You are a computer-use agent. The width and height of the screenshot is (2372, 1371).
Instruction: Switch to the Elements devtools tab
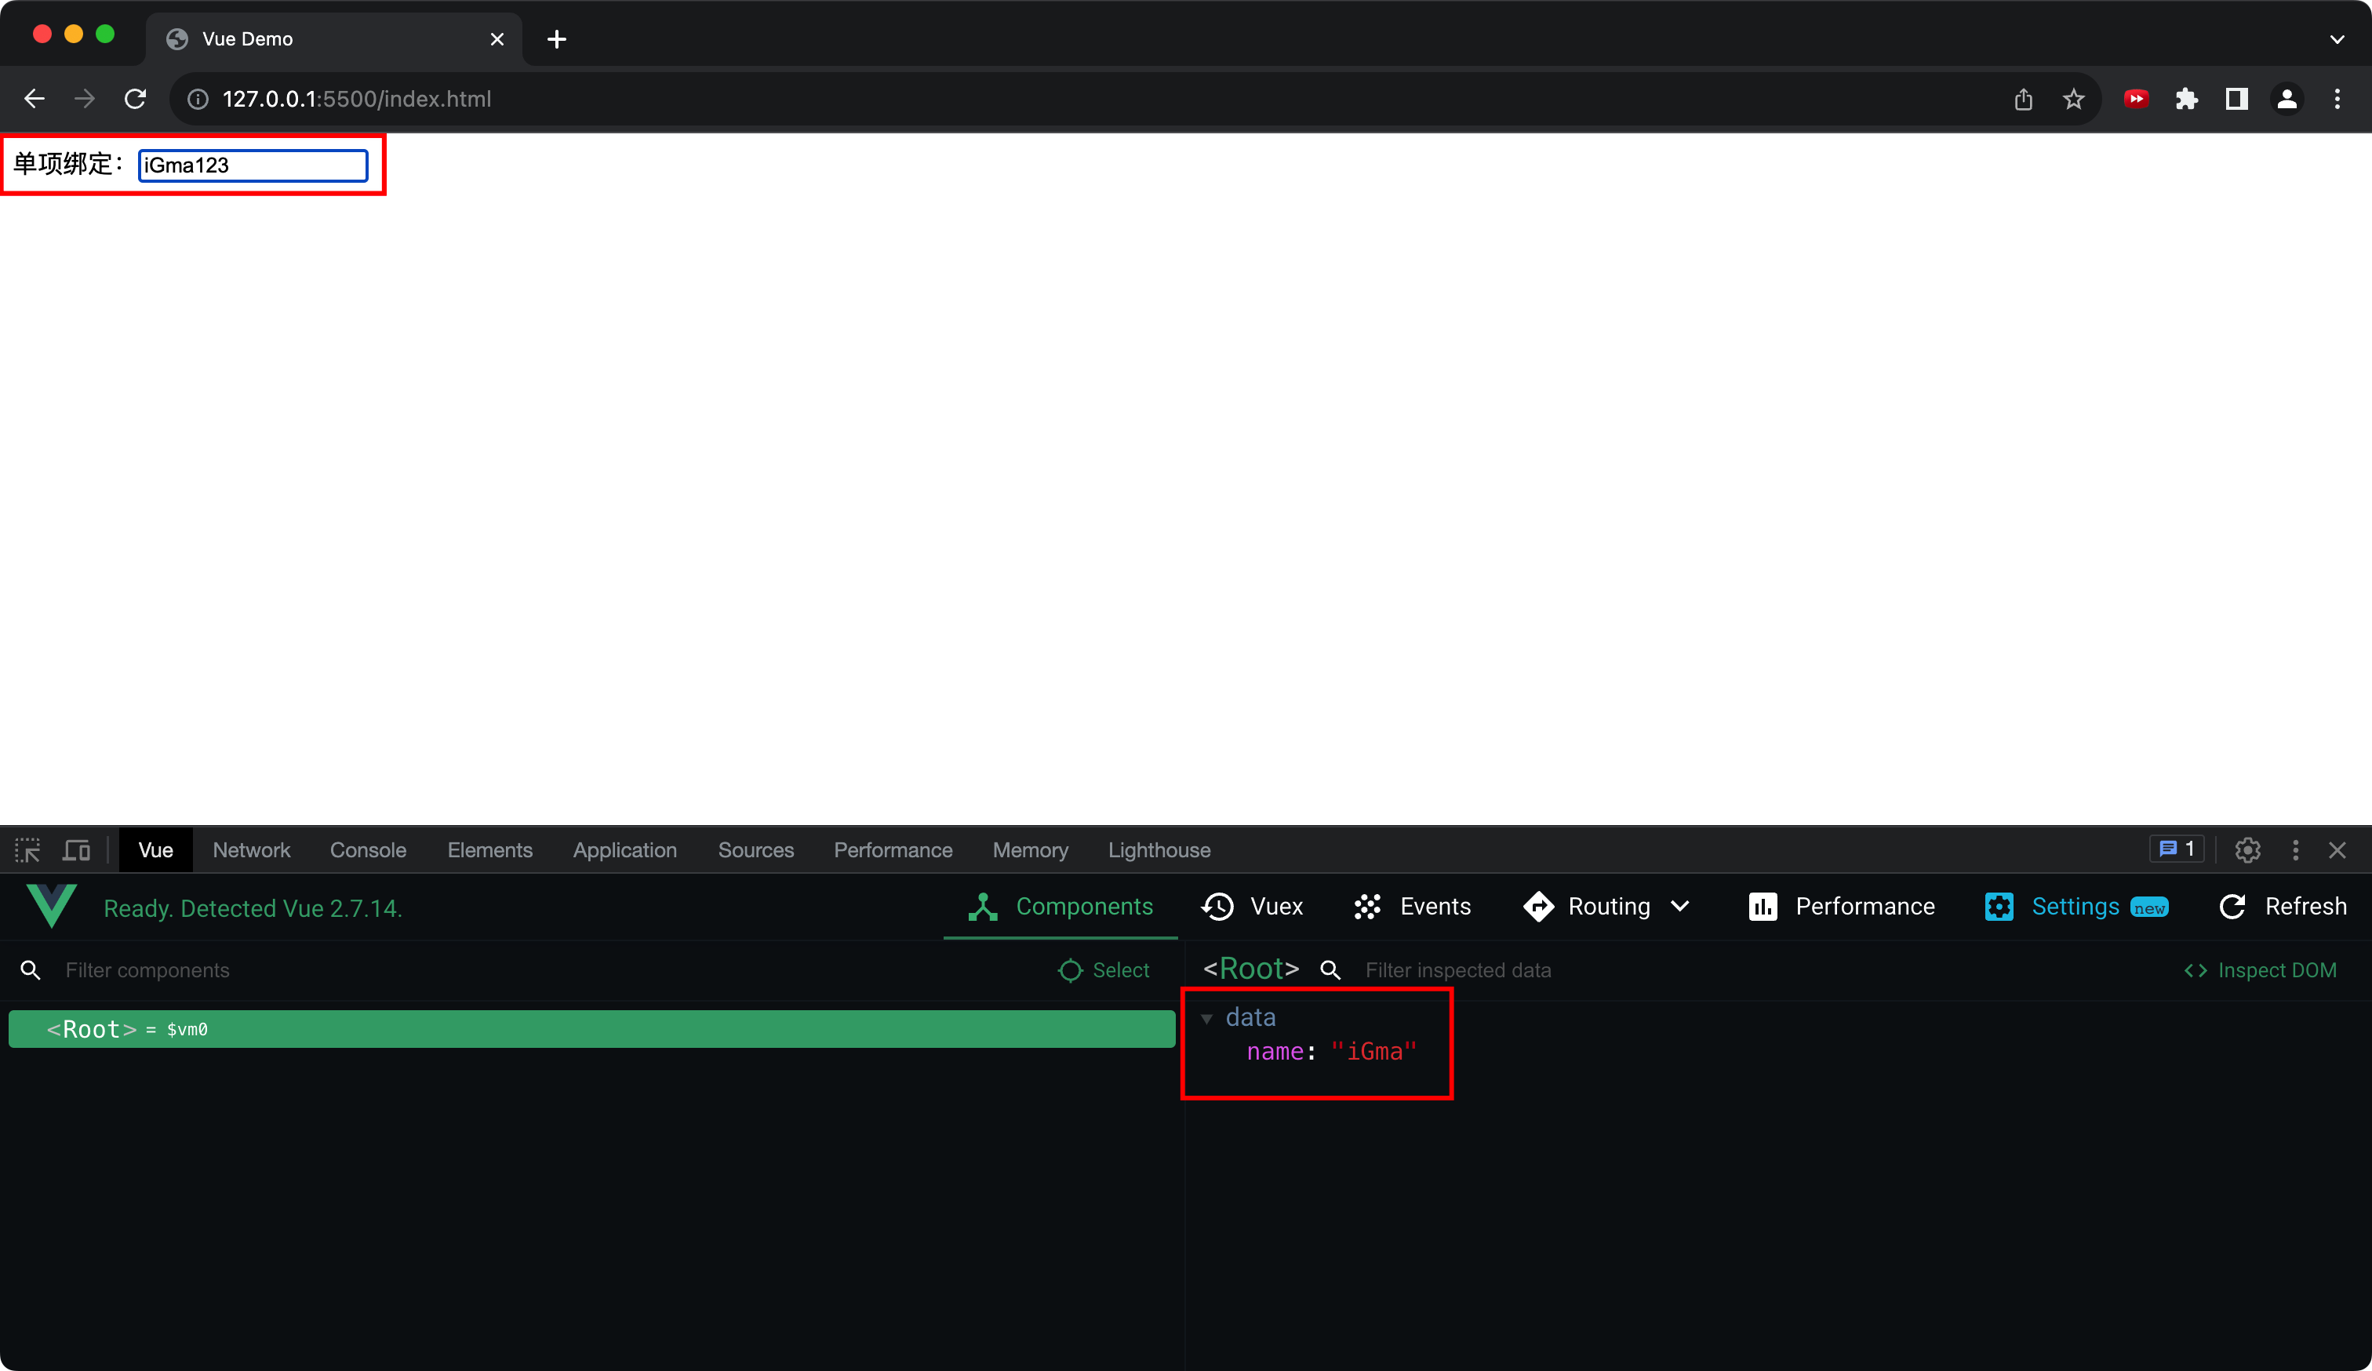[489, 849]
